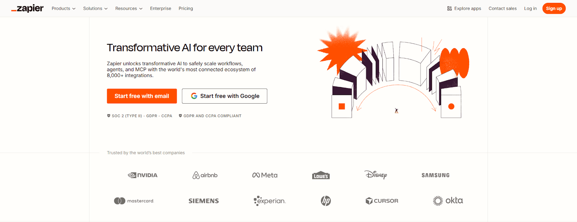Click the orange Sign up button

click(x=554, y=8)
